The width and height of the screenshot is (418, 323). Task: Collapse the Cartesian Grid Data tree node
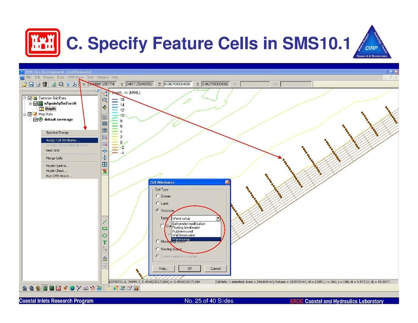point(25,98)
